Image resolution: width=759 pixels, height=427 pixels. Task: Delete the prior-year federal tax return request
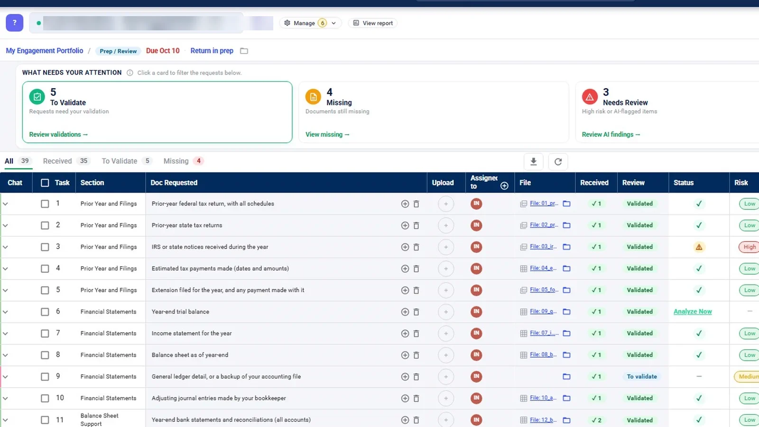[416, 204]
